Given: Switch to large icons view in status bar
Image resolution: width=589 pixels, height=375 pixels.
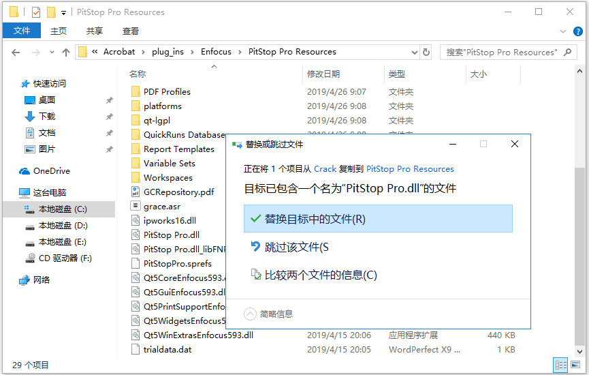Looking at the screenshot, I should point(575,365).
